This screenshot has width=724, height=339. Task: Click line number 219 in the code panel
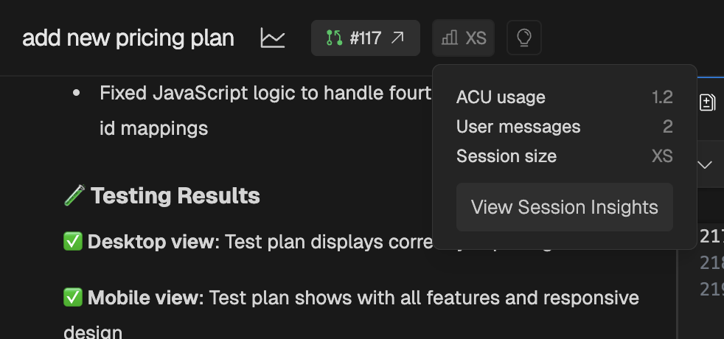pos(712,290)
